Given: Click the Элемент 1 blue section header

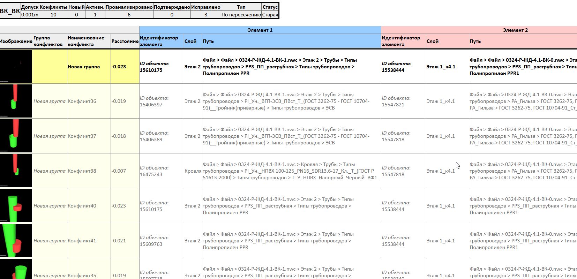Looking at the screenshot, I should [x=260, y=30].
